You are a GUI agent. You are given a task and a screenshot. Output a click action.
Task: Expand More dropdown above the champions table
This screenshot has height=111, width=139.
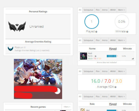click(121, 40)
